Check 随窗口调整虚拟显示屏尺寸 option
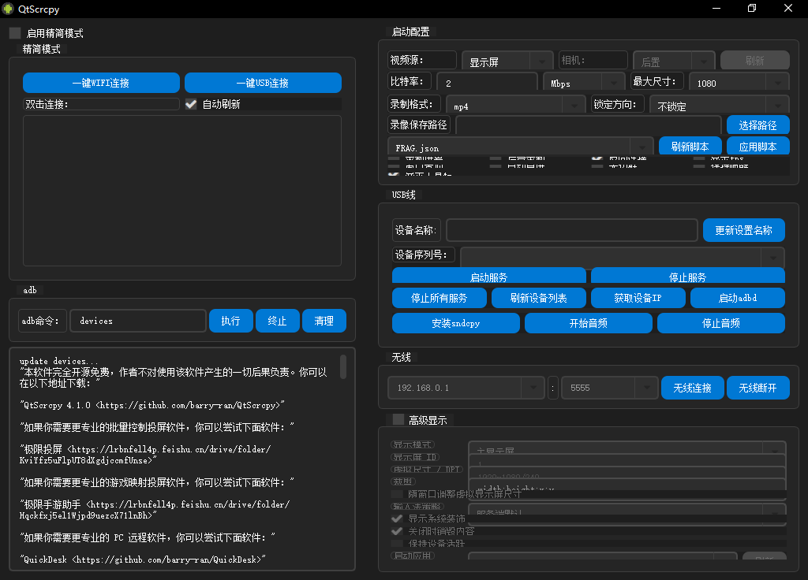Screen dimensions: 808x580 pyautogui.click(x=397, y=494)
